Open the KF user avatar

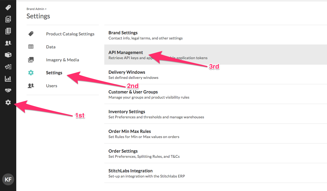coord(8,179)
